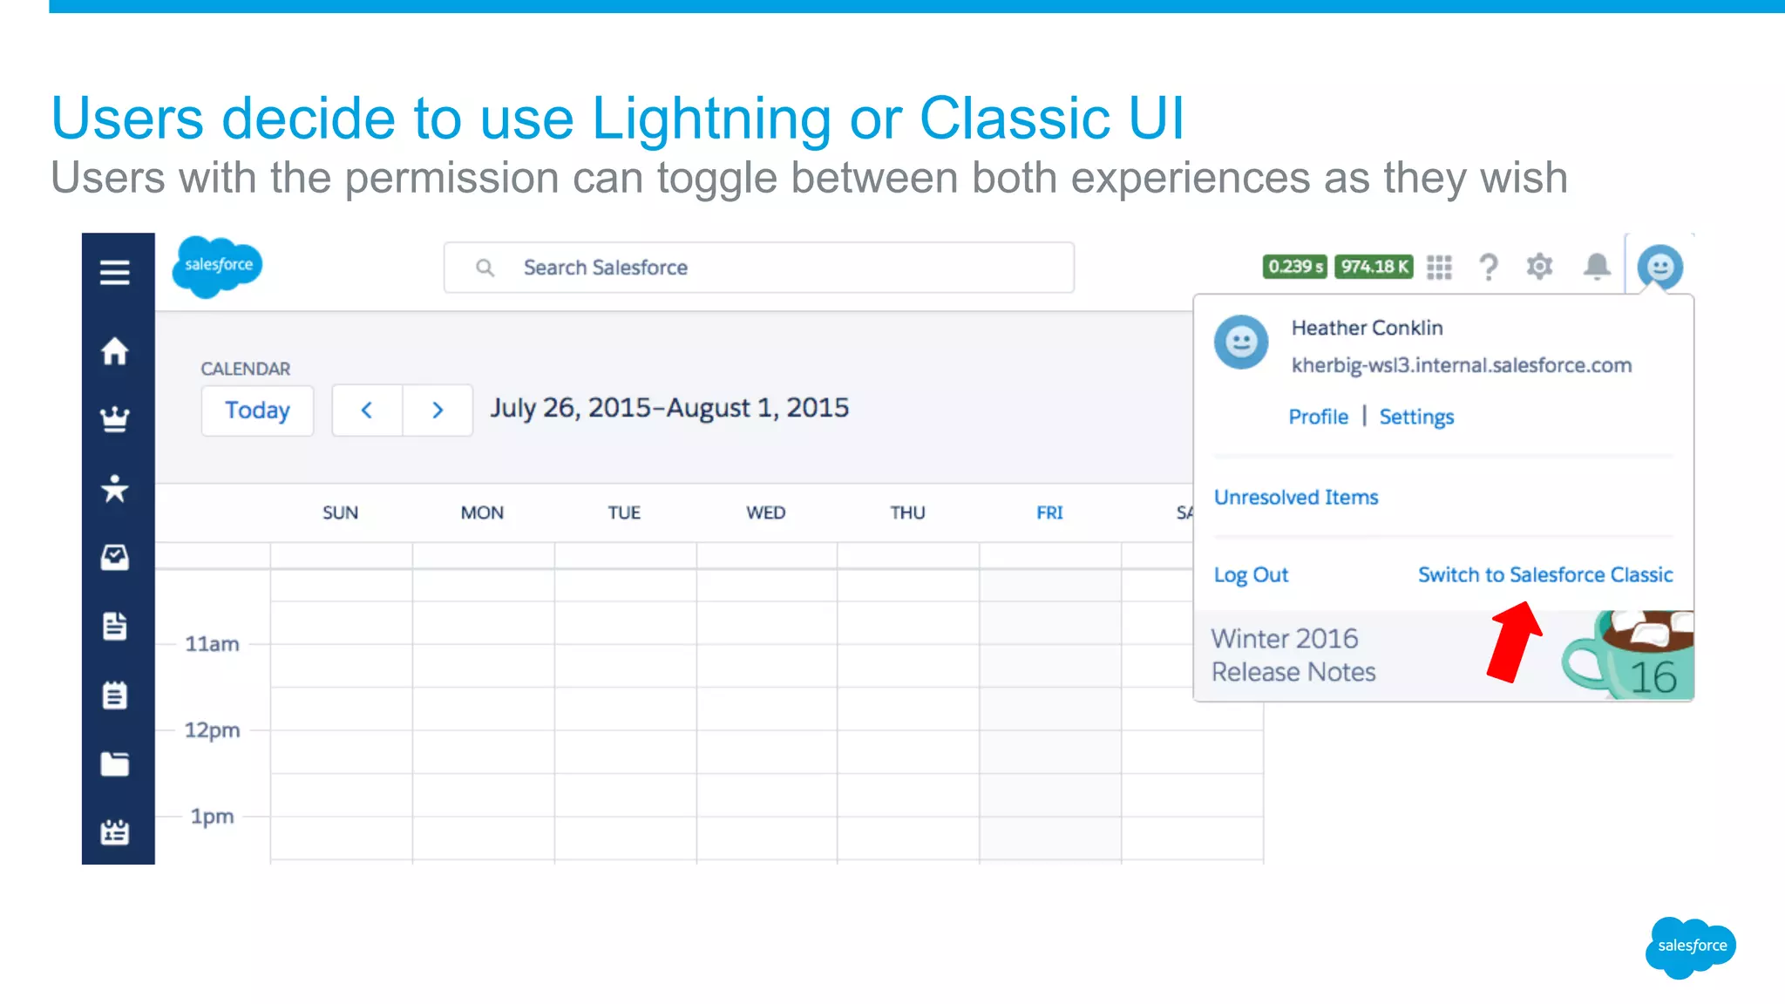Open the Profile link
1785x1004 pixels.
click(1318, 417)
